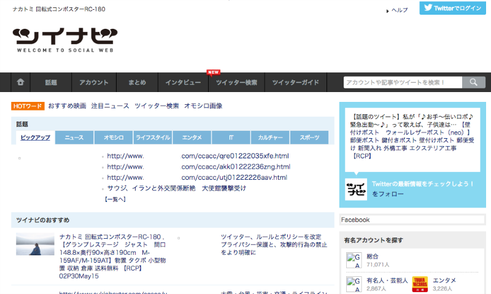Open the 有名人・芸能人 category link
The image size is (491, 294).
tap(387, 280)
